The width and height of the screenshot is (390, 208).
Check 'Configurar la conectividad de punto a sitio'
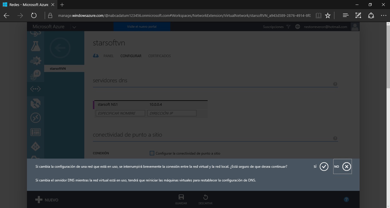pyautogui.click(x=152, y=153)
